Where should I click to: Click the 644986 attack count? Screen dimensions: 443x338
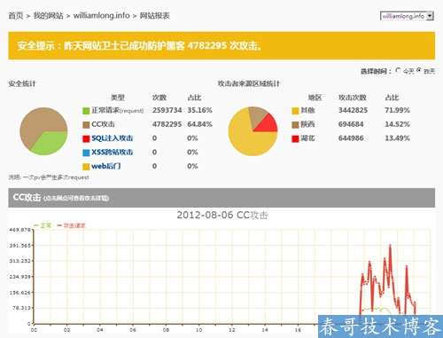pos(351,138)
